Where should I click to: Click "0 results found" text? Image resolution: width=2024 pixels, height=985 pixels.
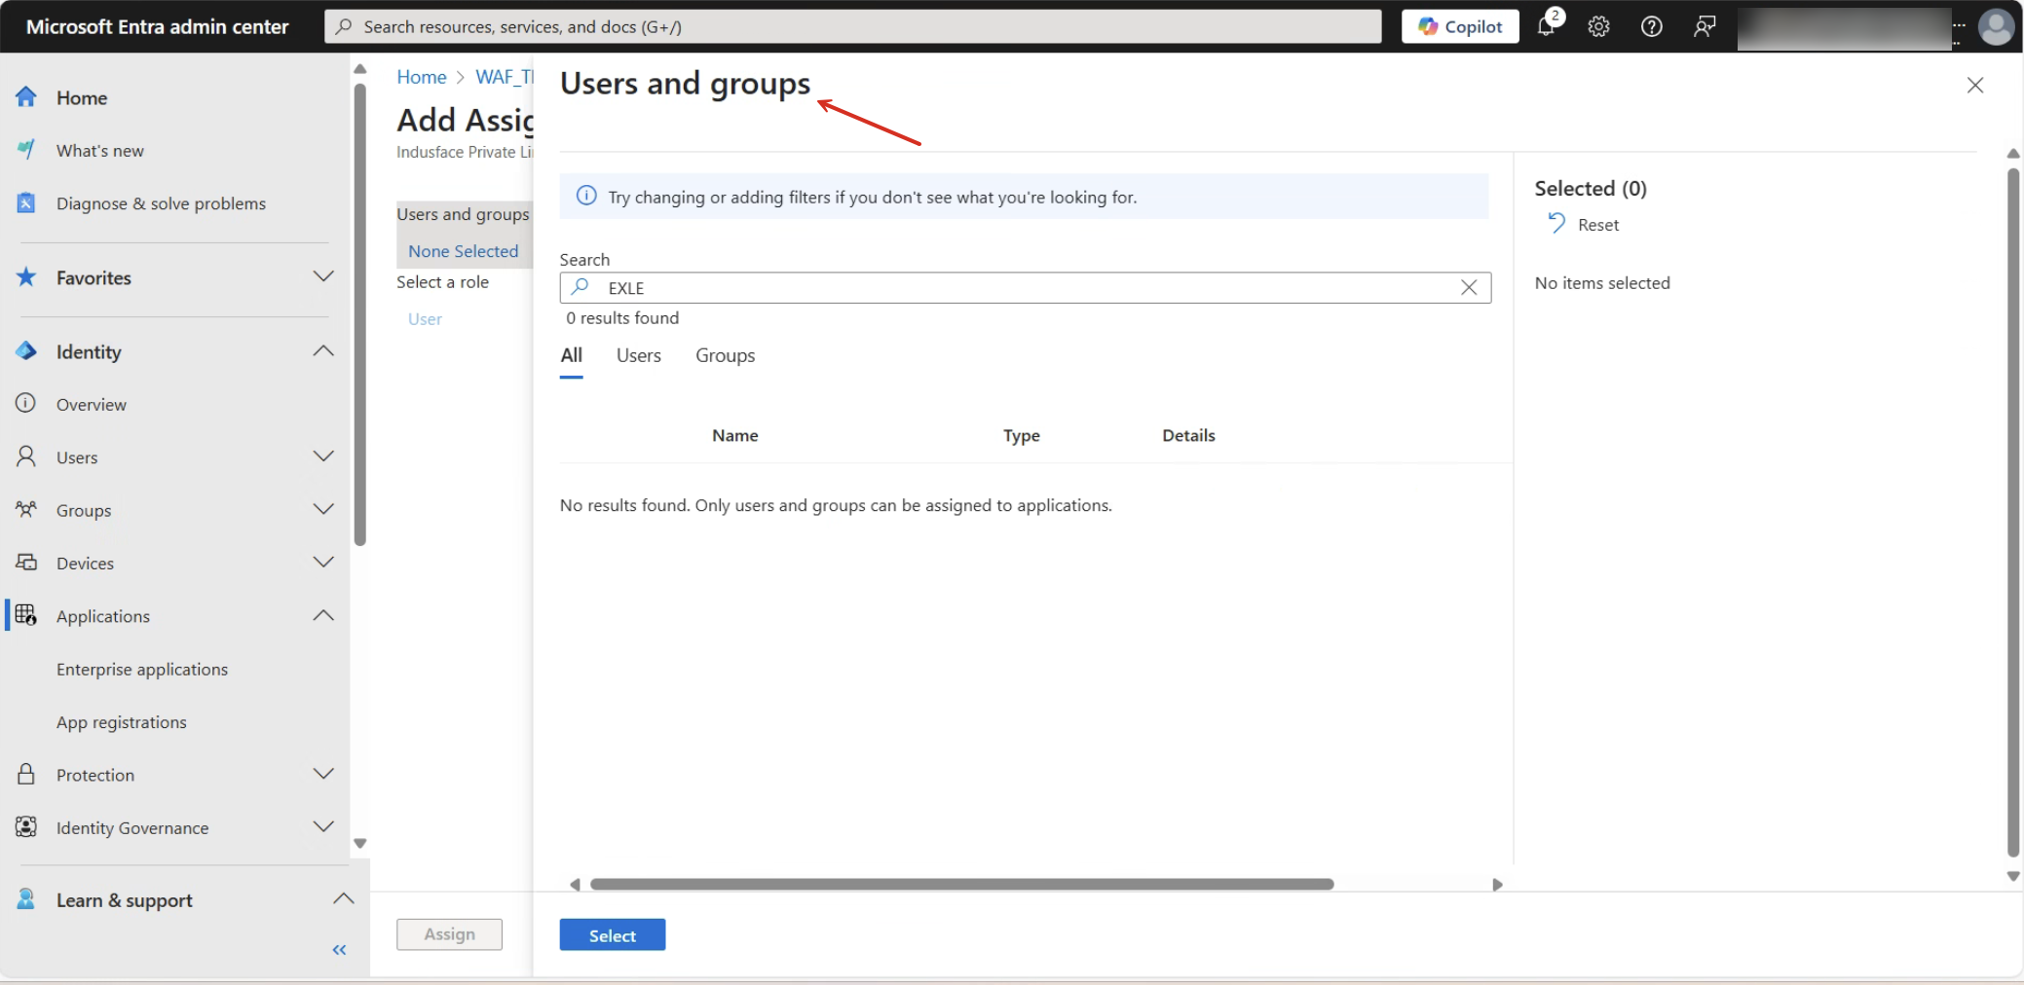click(x=622, y=318)
